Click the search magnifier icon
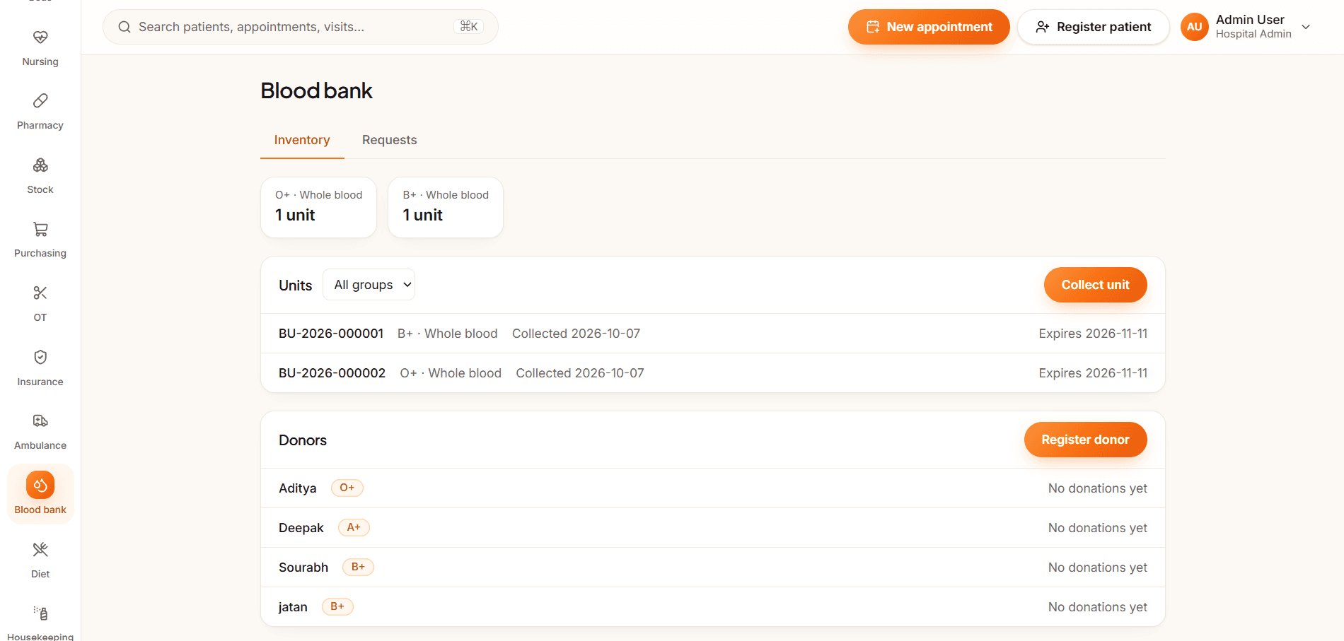 [x=124, y=27]
